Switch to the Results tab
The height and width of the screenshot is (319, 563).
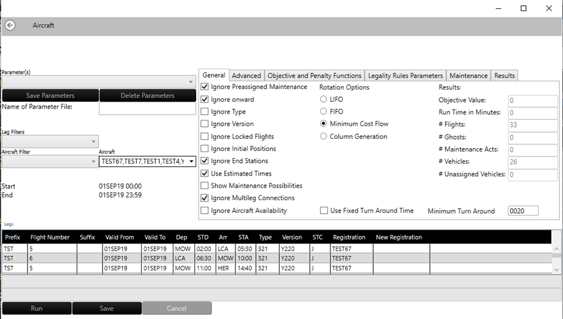(x=504, y=76)
